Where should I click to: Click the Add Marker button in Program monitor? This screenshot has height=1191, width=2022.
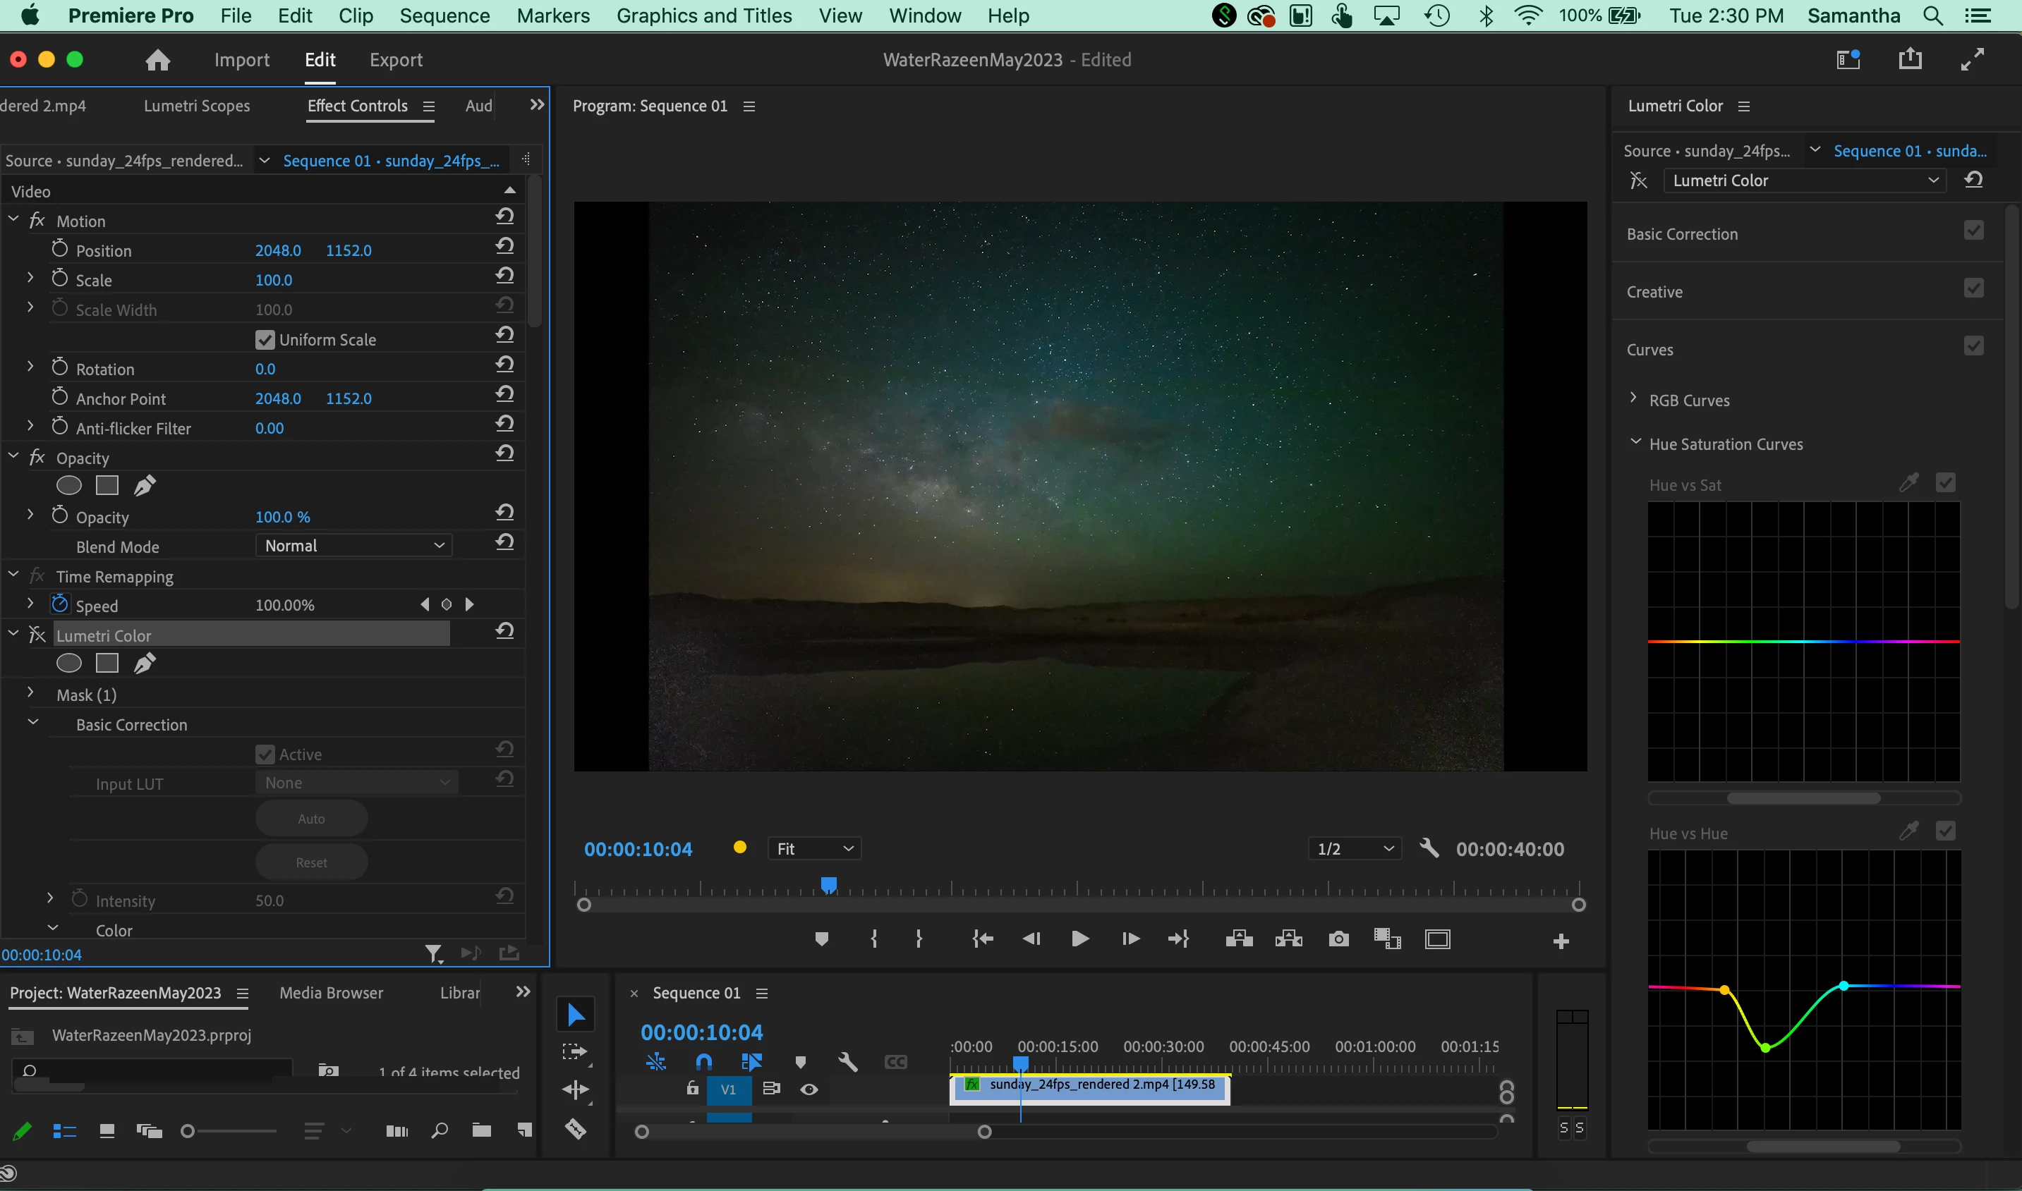[821, 939]
